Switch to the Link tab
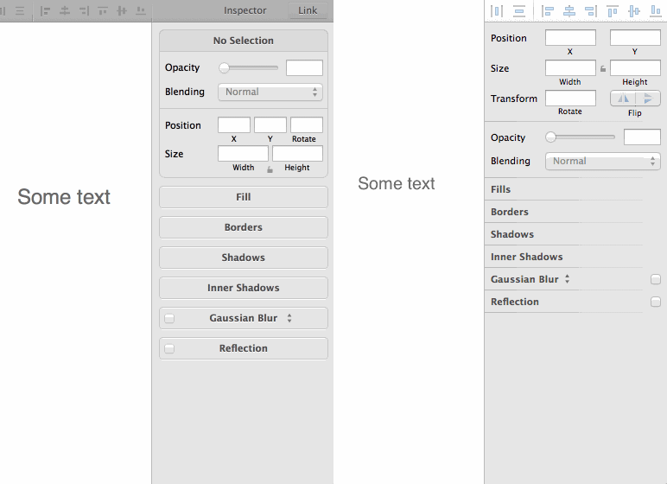 [x=308, y=10]
